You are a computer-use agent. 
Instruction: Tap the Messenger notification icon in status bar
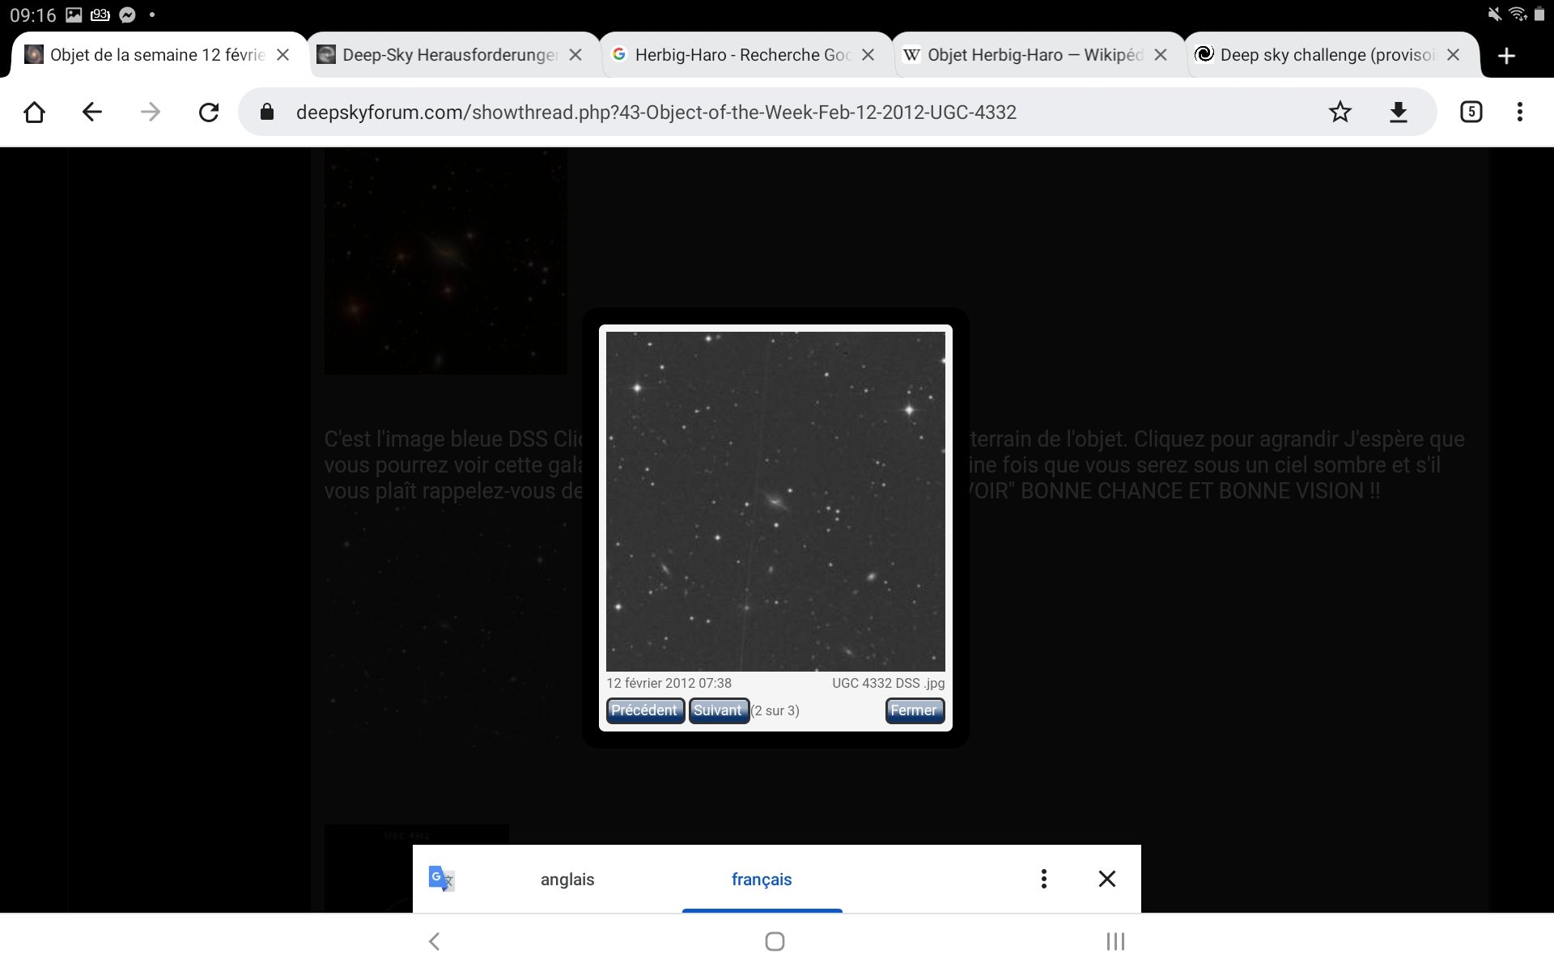pos(127,15)
